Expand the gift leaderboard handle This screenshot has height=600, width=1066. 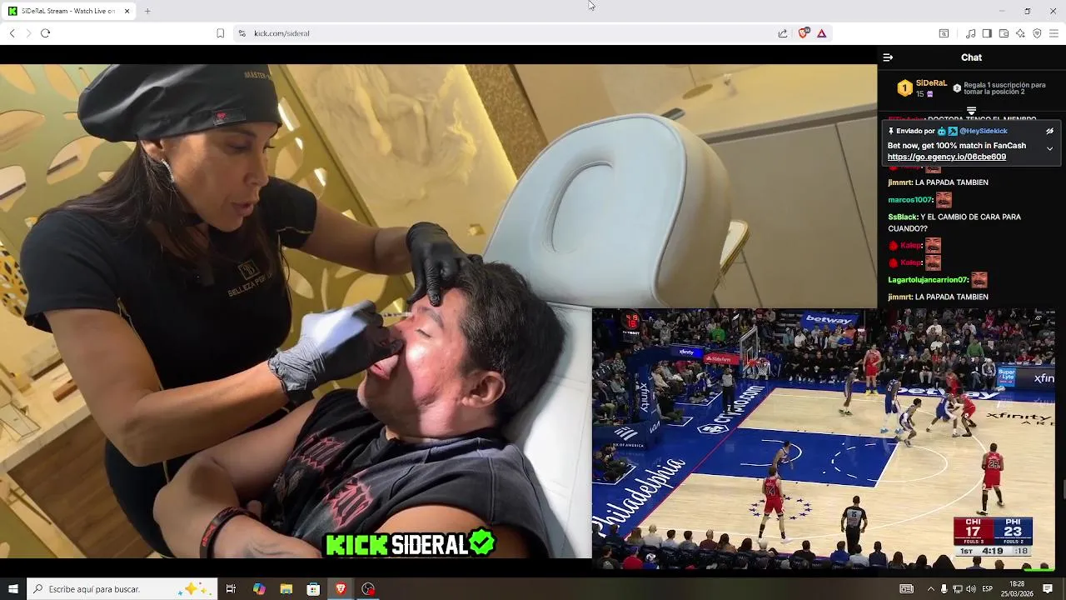pyautogui.click(x=971, y=111)
